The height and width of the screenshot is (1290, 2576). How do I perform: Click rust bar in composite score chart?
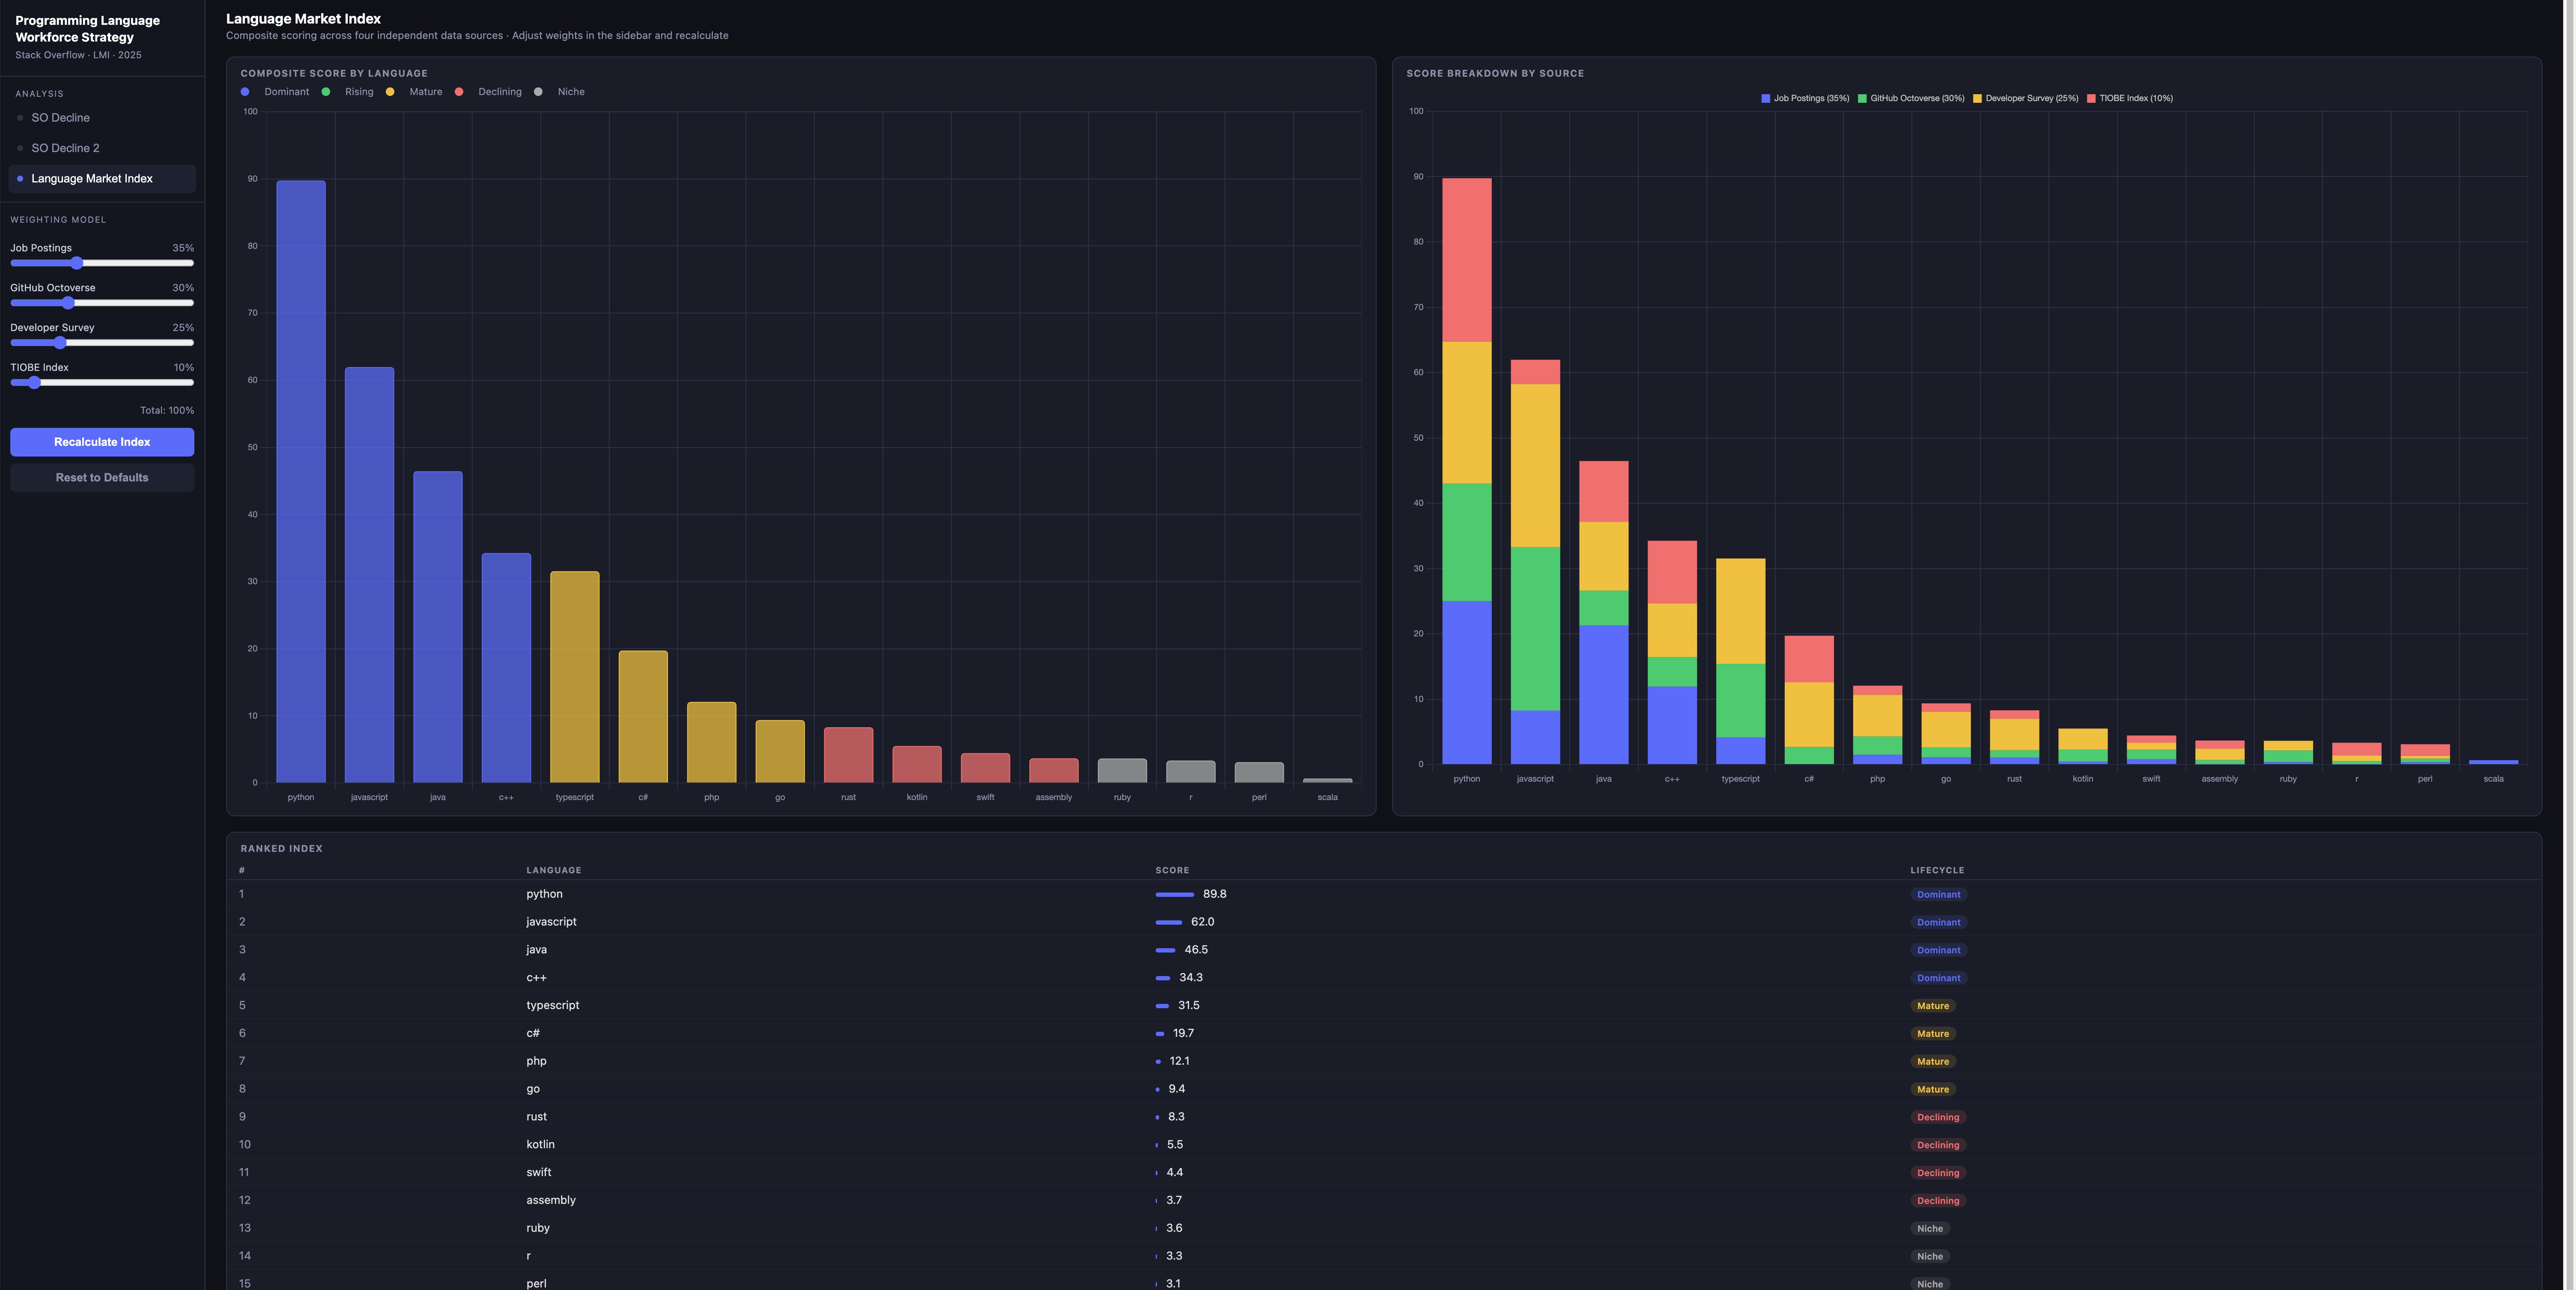click(x=848, y=755)
